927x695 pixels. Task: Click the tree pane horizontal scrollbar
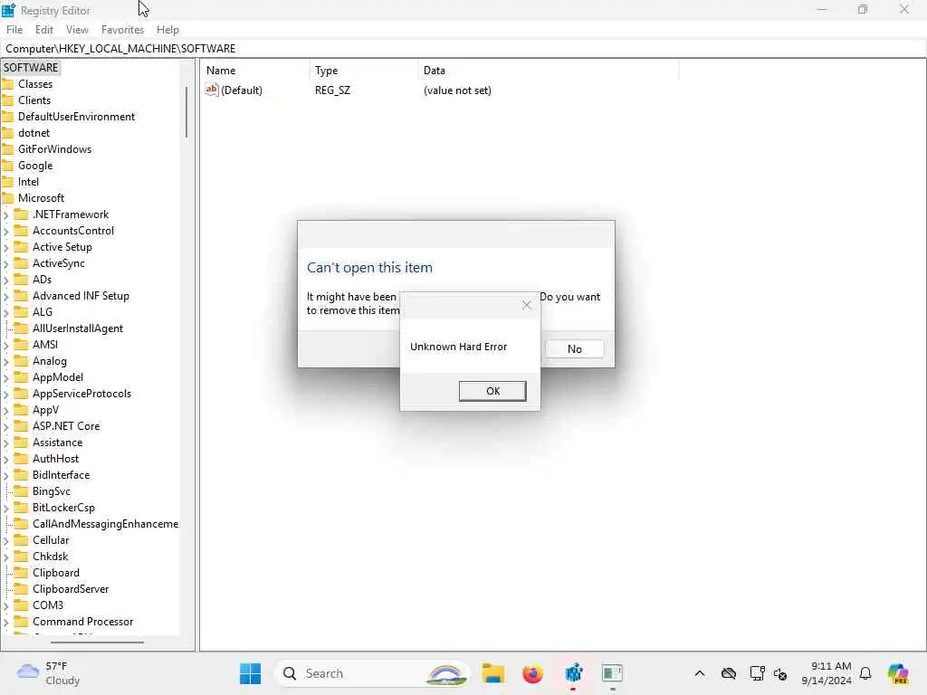coord(97,642)
